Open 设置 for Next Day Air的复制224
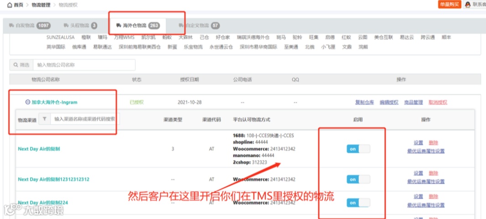The width and height of the screenshot is (486, 219). 419,197
